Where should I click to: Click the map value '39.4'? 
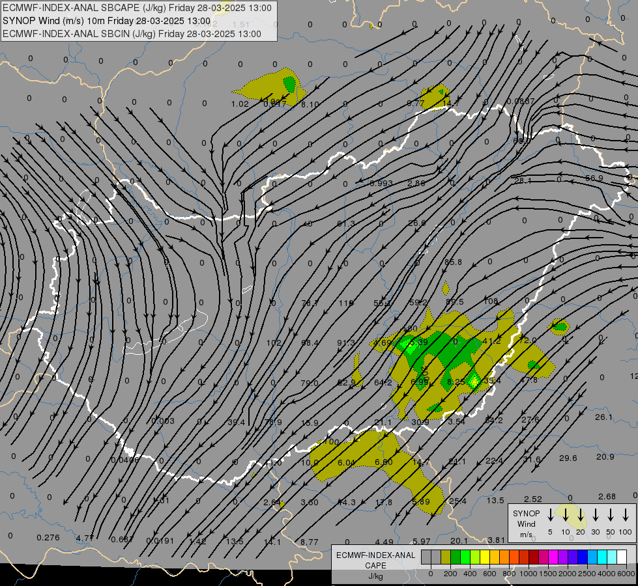tap(237, 423)
